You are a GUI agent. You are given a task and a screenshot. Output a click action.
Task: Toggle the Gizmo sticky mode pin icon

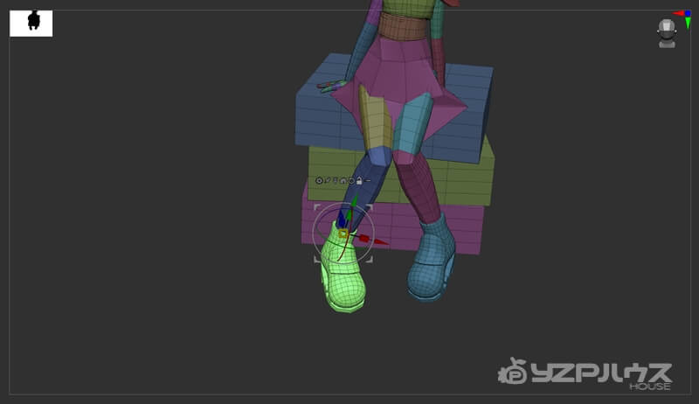[327, 180]
